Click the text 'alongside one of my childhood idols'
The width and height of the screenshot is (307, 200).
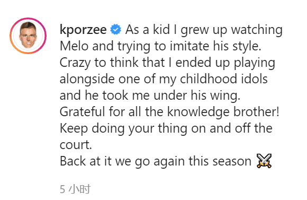[x=164, y=79]
